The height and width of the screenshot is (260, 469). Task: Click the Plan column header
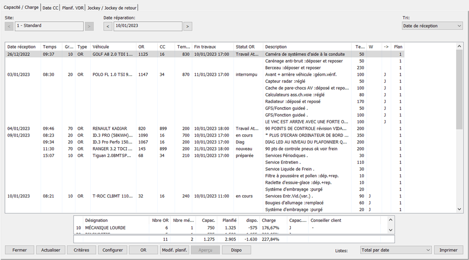coord(398,47)
